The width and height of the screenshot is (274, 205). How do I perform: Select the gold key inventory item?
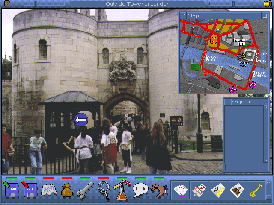[x=256, y=190]
